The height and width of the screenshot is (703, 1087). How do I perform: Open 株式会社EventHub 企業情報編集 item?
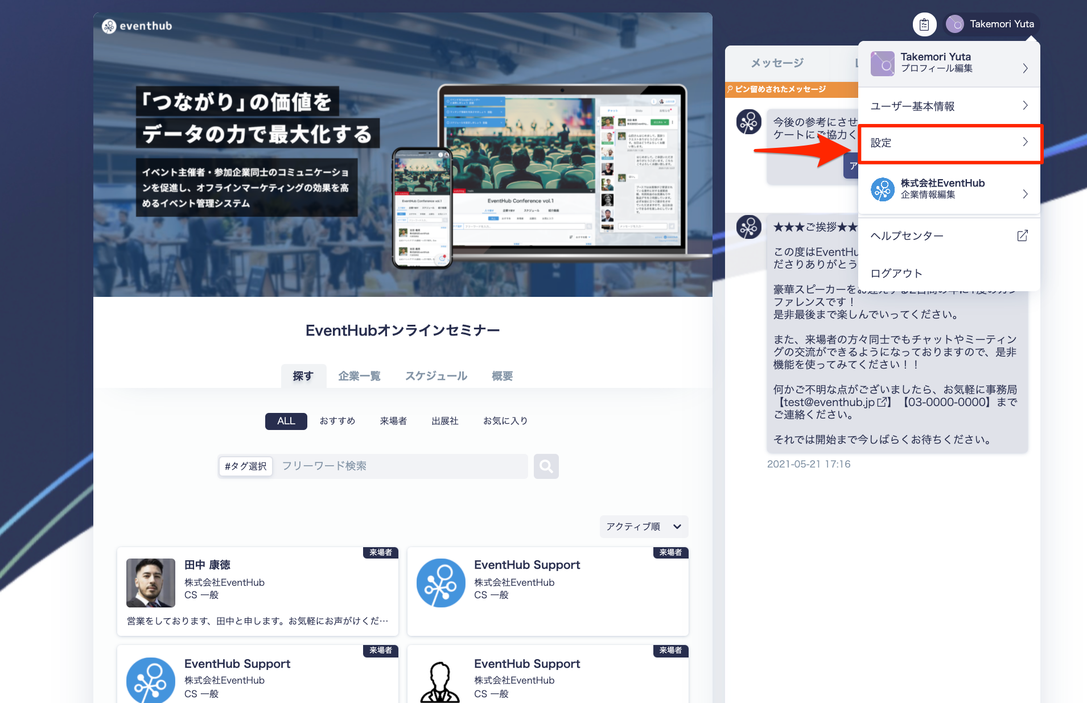point(949,189)
